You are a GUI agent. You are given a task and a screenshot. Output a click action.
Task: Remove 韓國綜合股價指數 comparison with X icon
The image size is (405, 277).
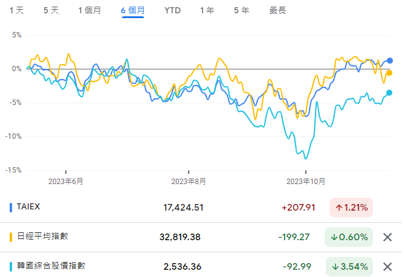point(387,266)
